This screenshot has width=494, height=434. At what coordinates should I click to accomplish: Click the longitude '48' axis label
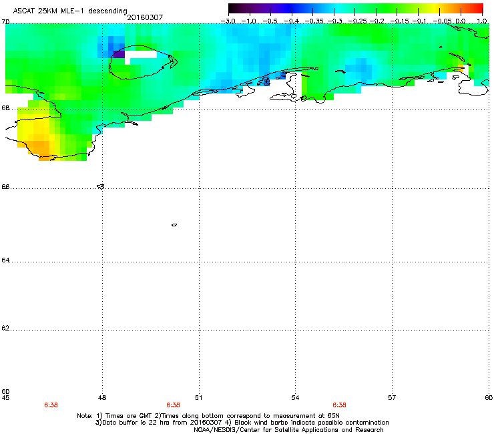pos(102,398)
